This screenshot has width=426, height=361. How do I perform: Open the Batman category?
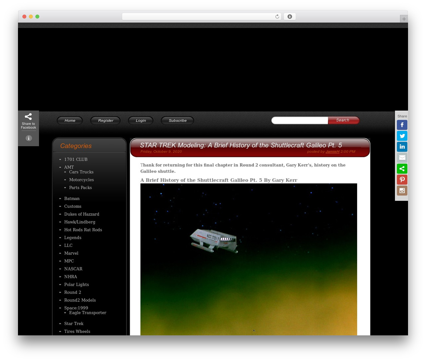(72, 198)
